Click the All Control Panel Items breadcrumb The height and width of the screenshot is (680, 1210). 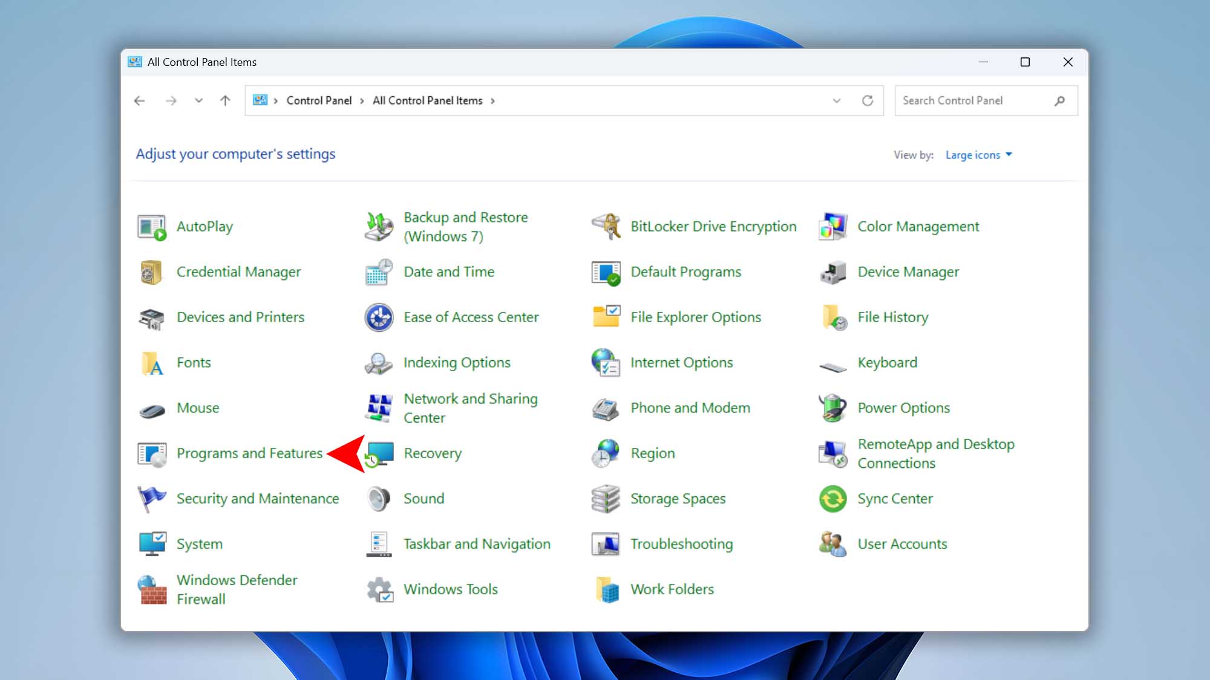pyautogui.click(x=428, y=101)
